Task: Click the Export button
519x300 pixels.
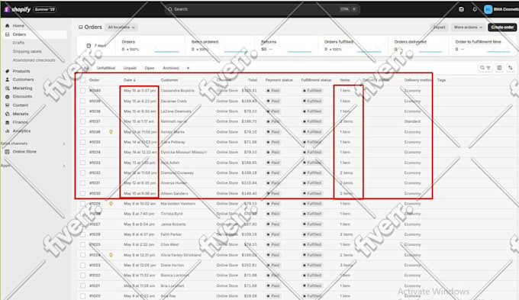Action: click(x=439, y=27)
